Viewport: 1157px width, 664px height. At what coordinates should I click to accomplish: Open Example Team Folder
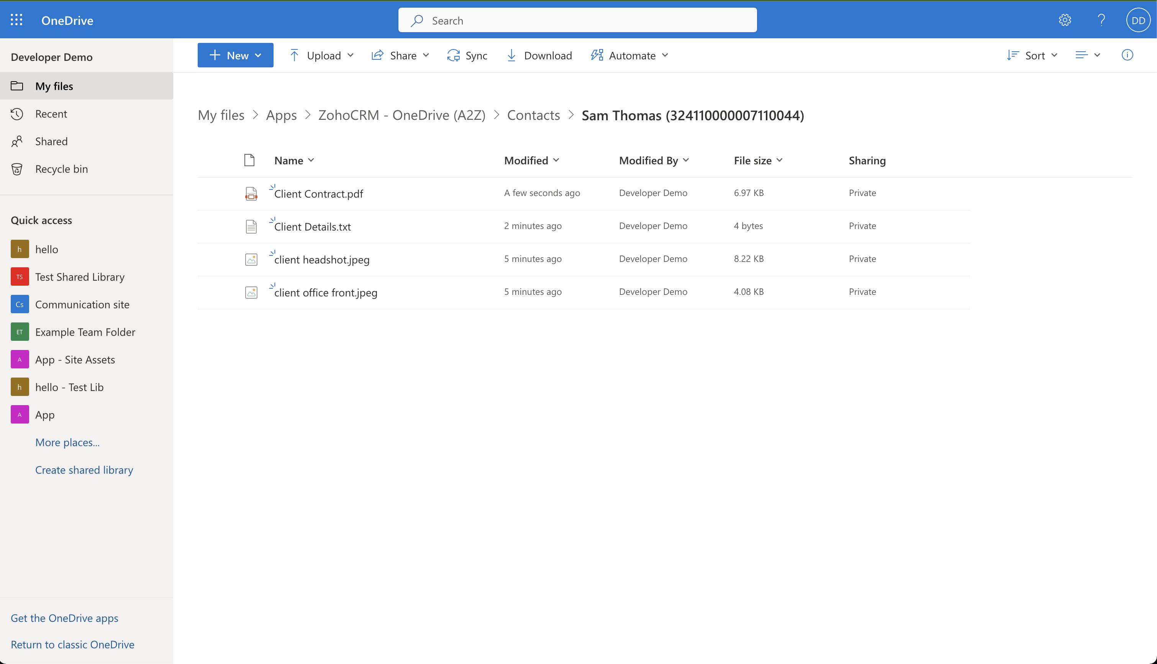pos(85,332)
